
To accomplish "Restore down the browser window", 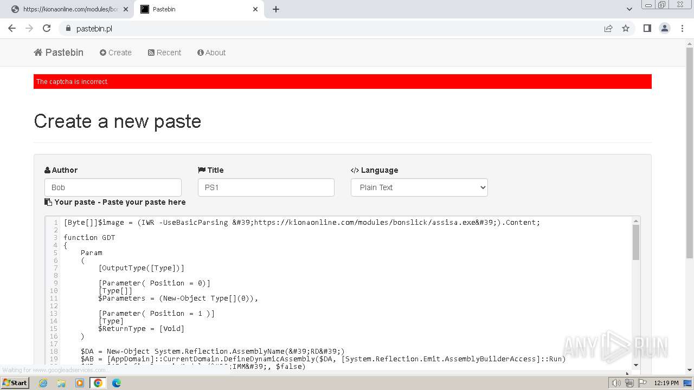I will [x=662, y=5].
